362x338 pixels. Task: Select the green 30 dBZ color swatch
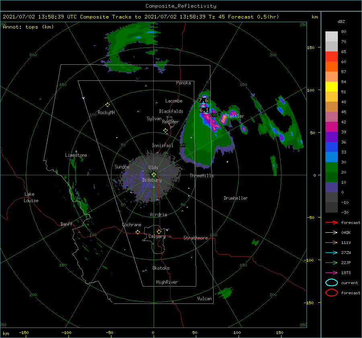[x=331, y=167]
